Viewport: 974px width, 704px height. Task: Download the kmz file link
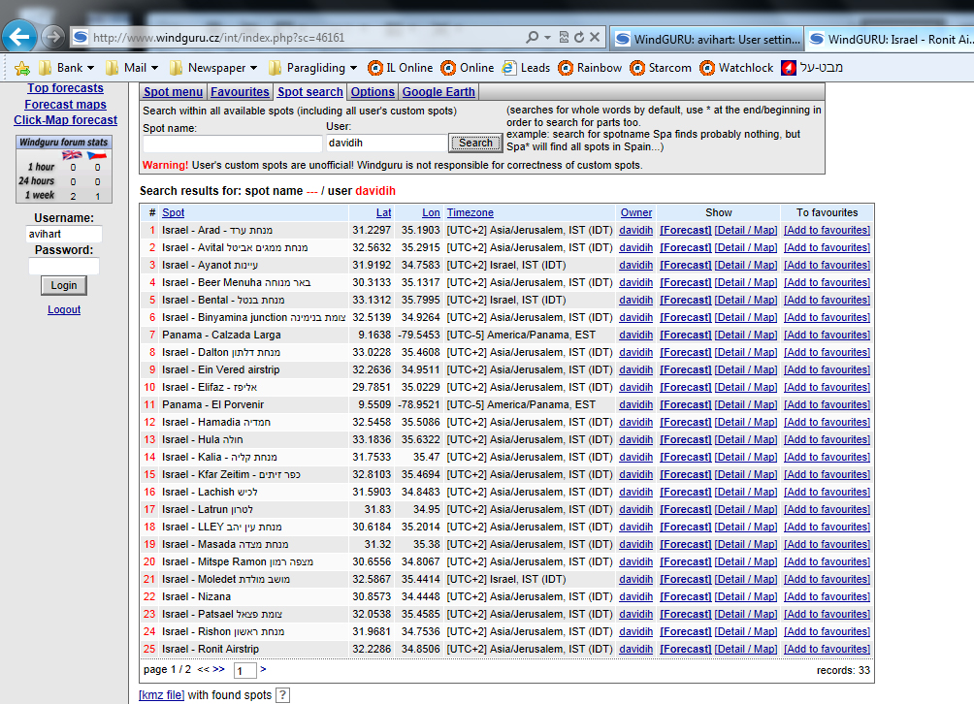[x=161, y=695]
